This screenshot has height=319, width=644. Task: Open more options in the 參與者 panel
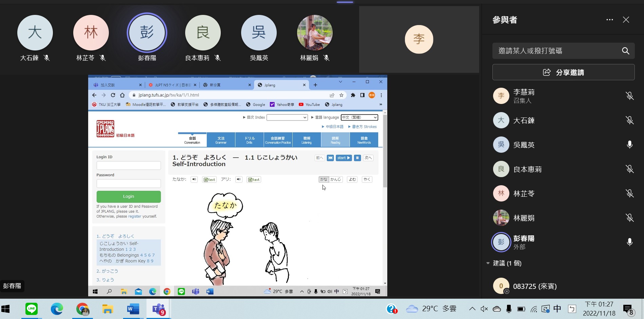click(609, 20)
